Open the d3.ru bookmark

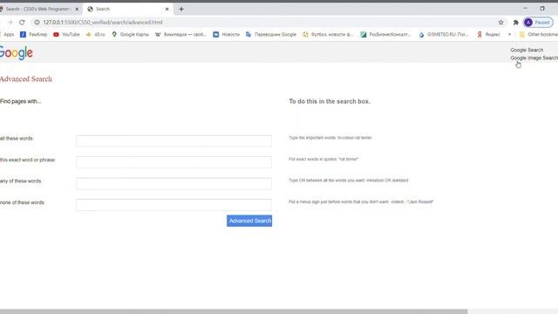[95, 35]
